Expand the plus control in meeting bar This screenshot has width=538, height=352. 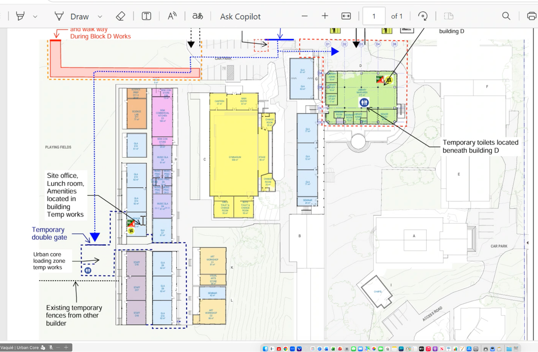click(66, 347)
